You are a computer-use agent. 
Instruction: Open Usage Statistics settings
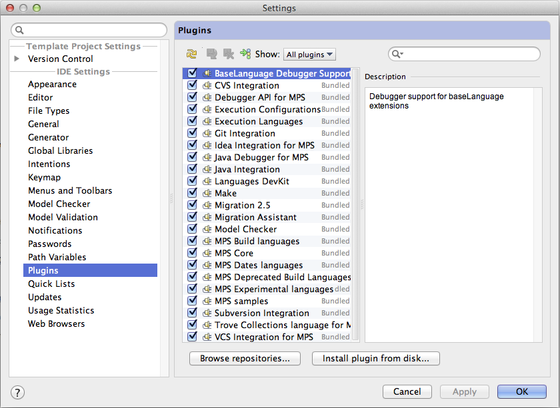coord(61,310)
